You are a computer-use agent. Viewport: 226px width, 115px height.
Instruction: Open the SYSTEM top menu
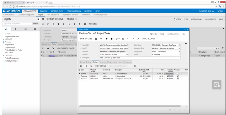point(88,11)
